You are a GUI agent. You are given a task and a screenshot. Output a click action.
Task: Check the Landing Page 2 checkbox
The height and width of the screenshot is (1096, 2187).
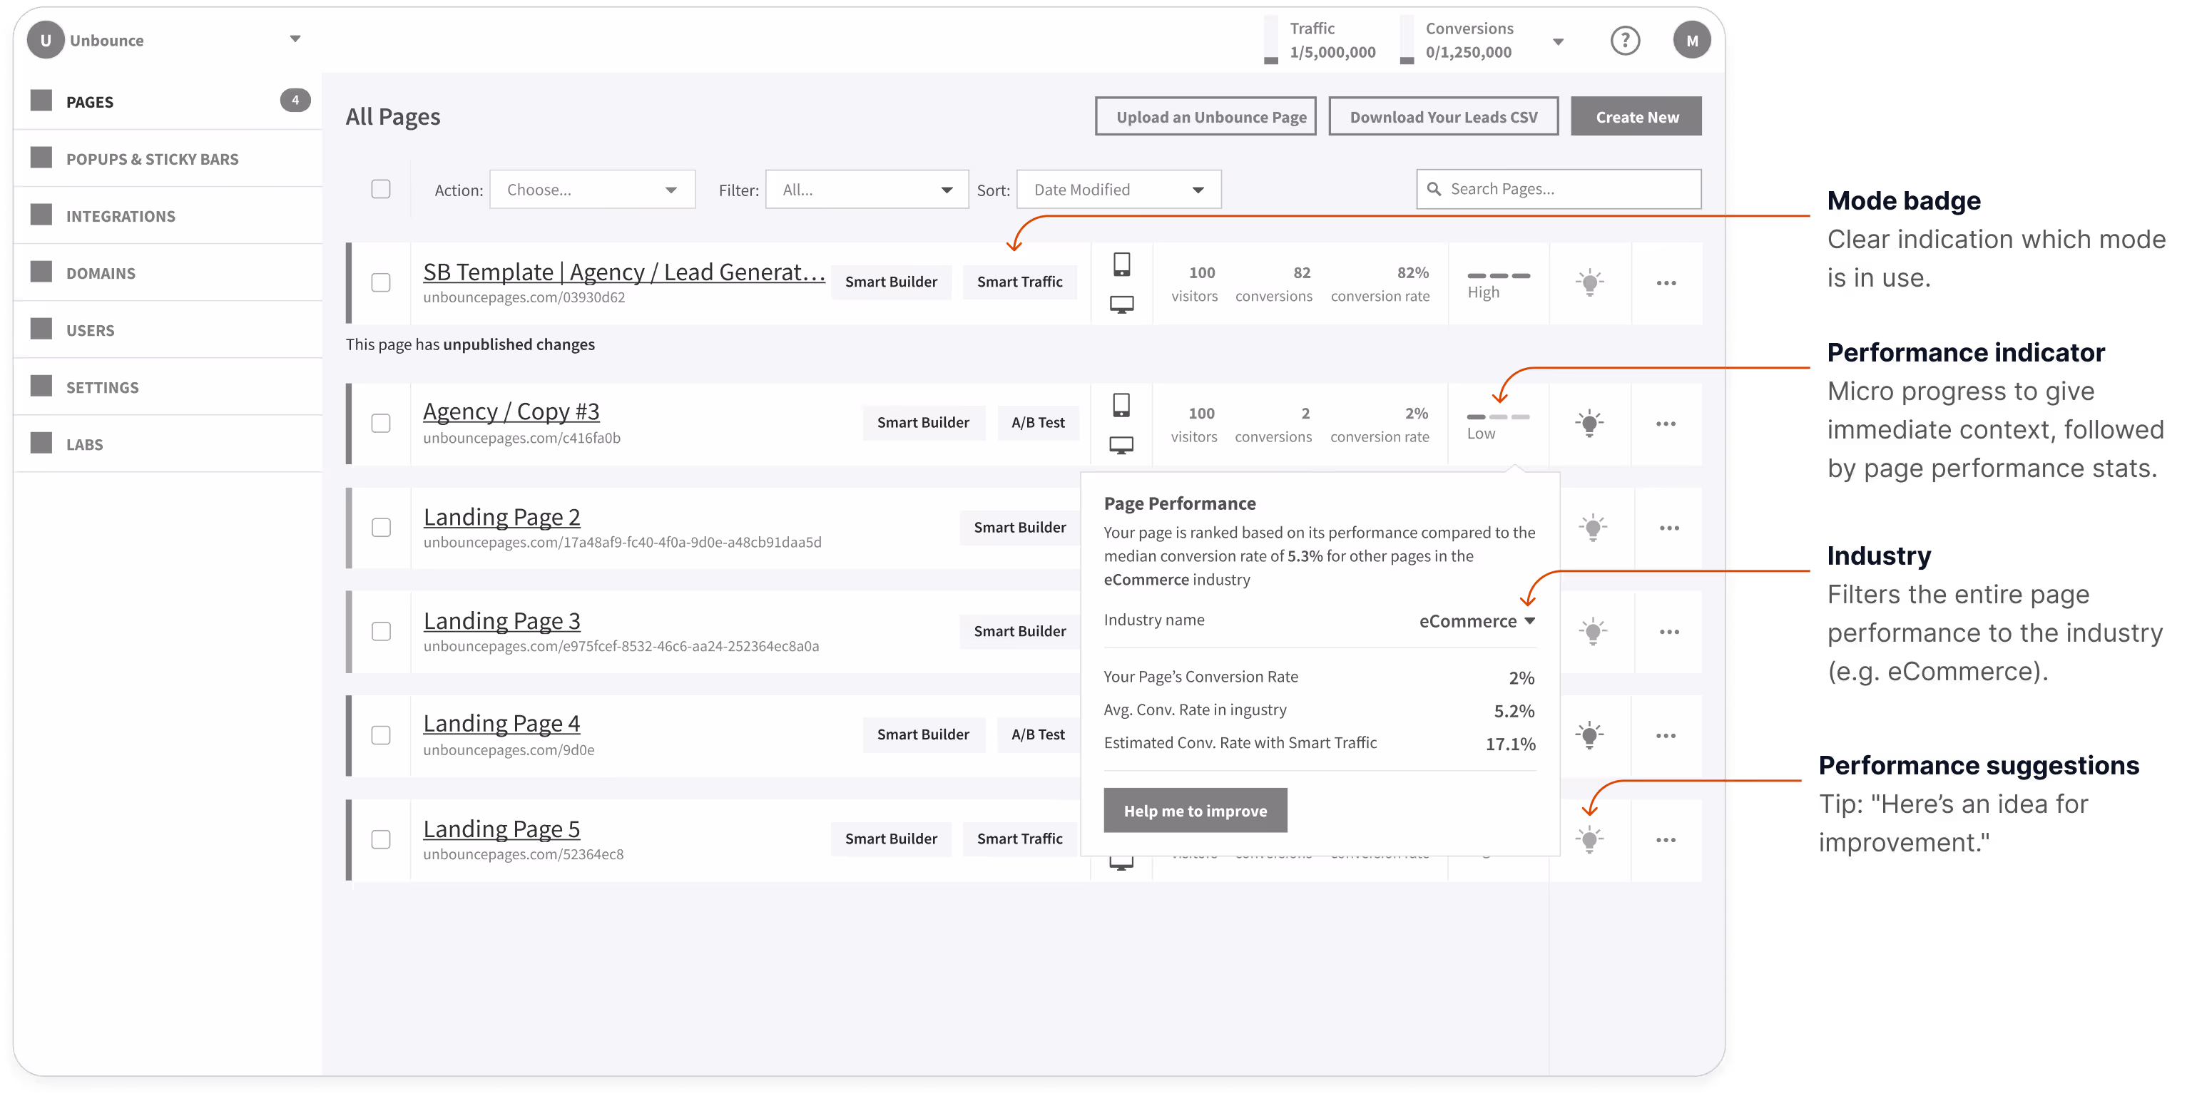(x=381, y=528)
